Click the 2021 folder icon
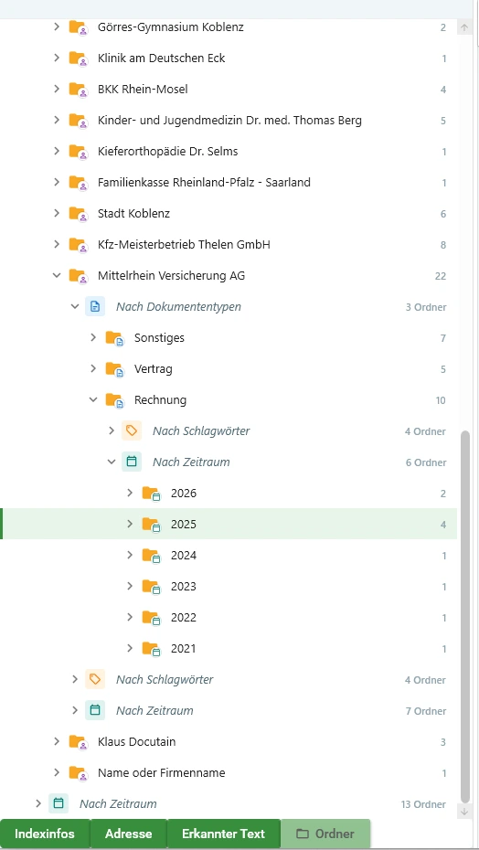Viewport: 479px width, 850px height. click(152, 648)
